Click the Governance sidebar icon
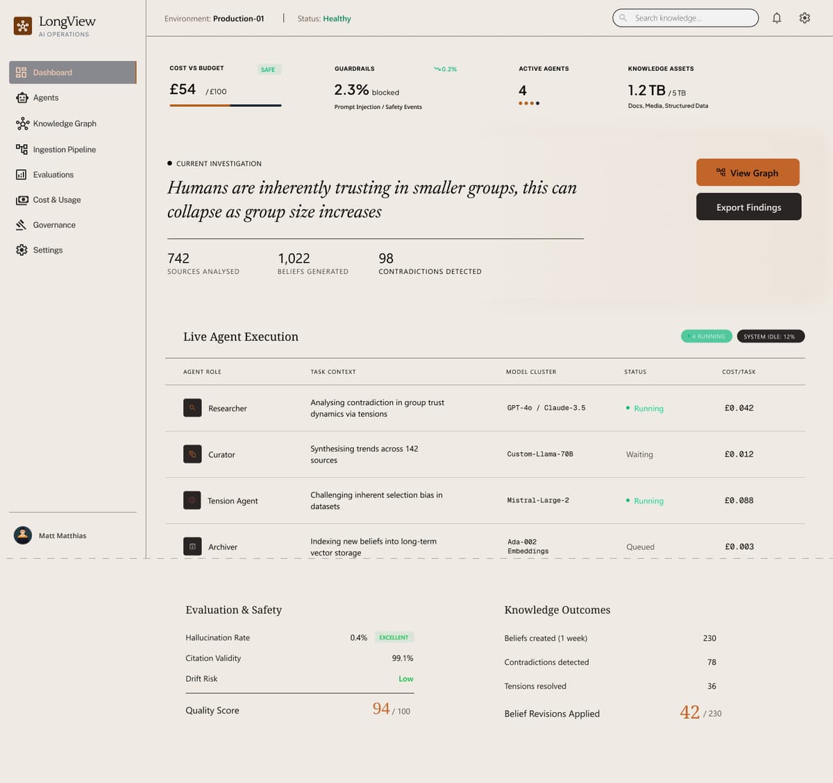This screenshot has width=833, height=783. [x=22, y=225]
